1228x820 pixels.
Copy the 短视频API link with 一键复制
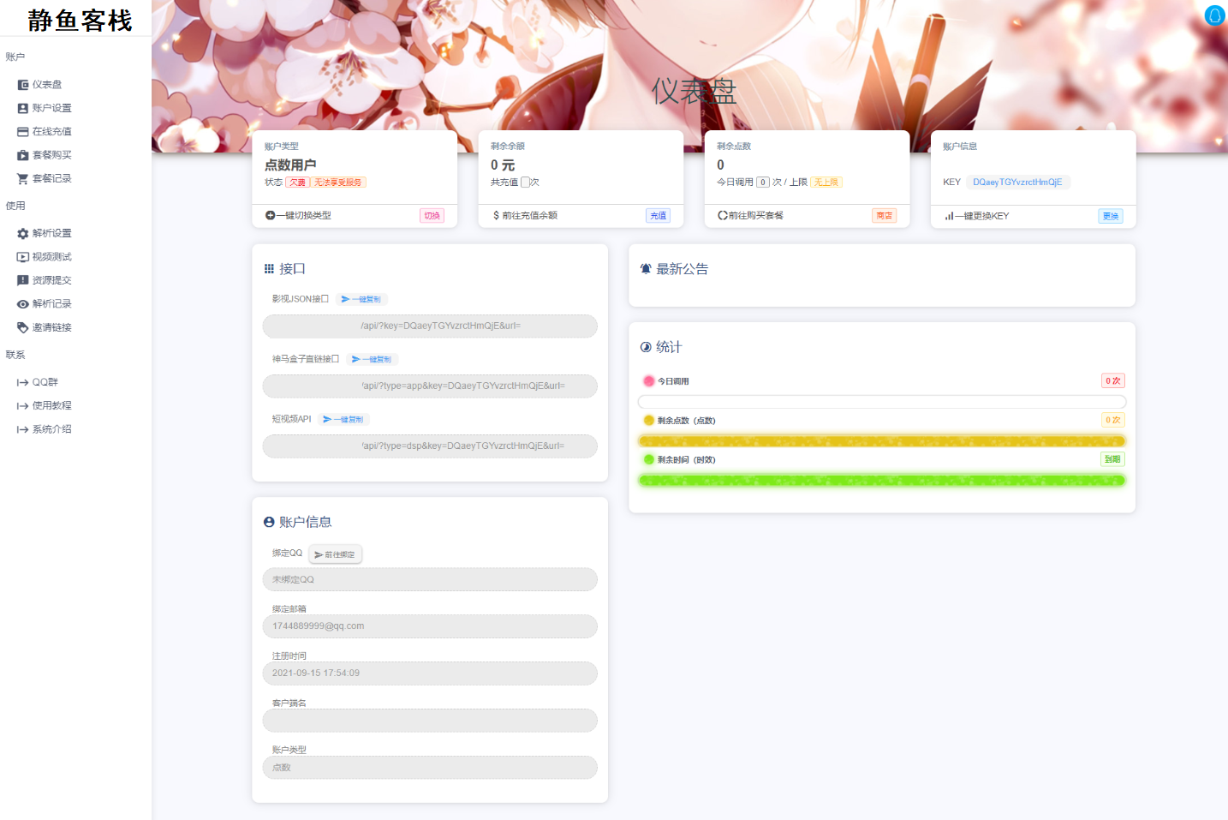click(x=343, y=419)
